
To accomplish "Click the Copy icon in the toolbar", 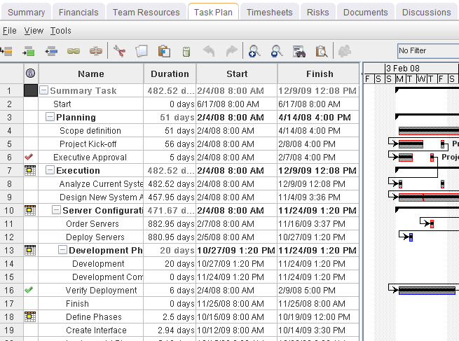I will coord(142,51).
